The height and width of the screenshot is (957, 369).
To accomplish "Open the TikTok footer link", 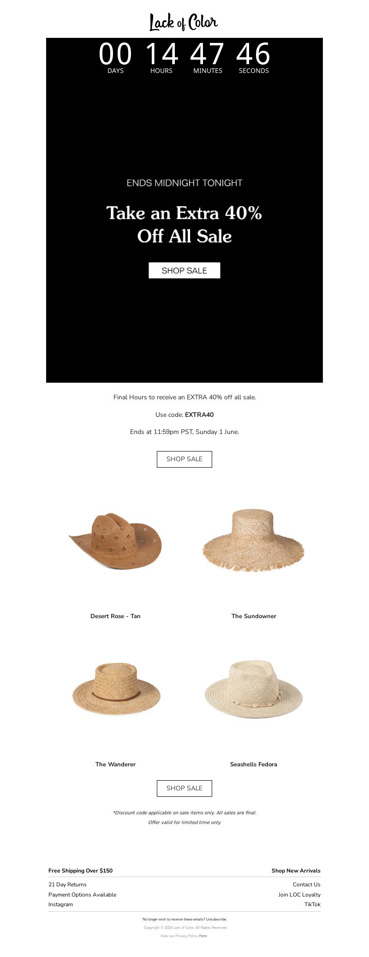I will [x=312, y=904].
